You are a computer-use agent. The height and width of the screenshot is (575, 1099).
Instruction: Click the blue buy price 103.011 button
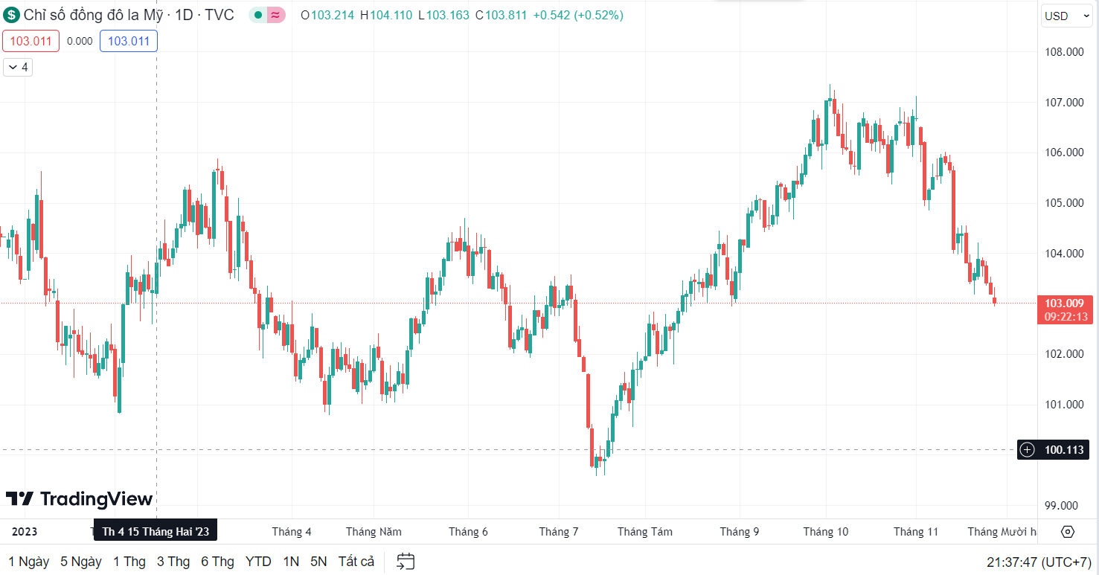pyautogui.click(x=129, y=41)
